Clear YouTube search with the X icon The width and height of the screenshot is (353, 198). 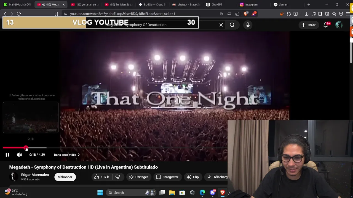click(x=221, y=25)
